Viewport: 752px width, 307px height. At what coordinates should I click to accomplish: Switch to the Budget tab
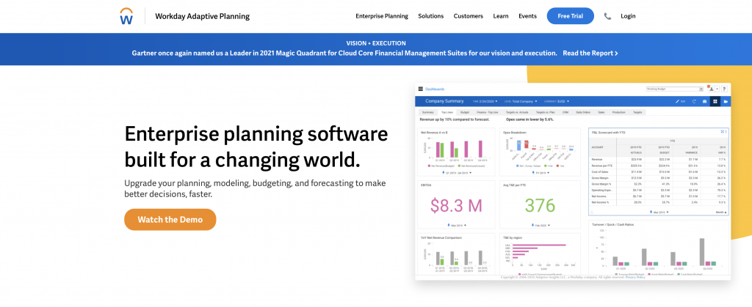pos(465,112)
